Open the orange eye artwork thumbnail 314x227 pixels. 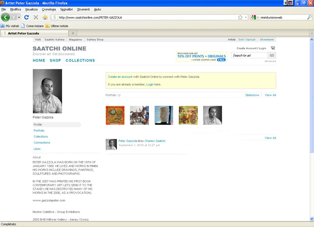115,115
